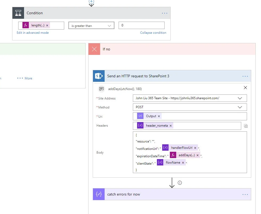Expand the Method POST dropdown
Screen dimensions: 261x214
(x=240, y=107)
